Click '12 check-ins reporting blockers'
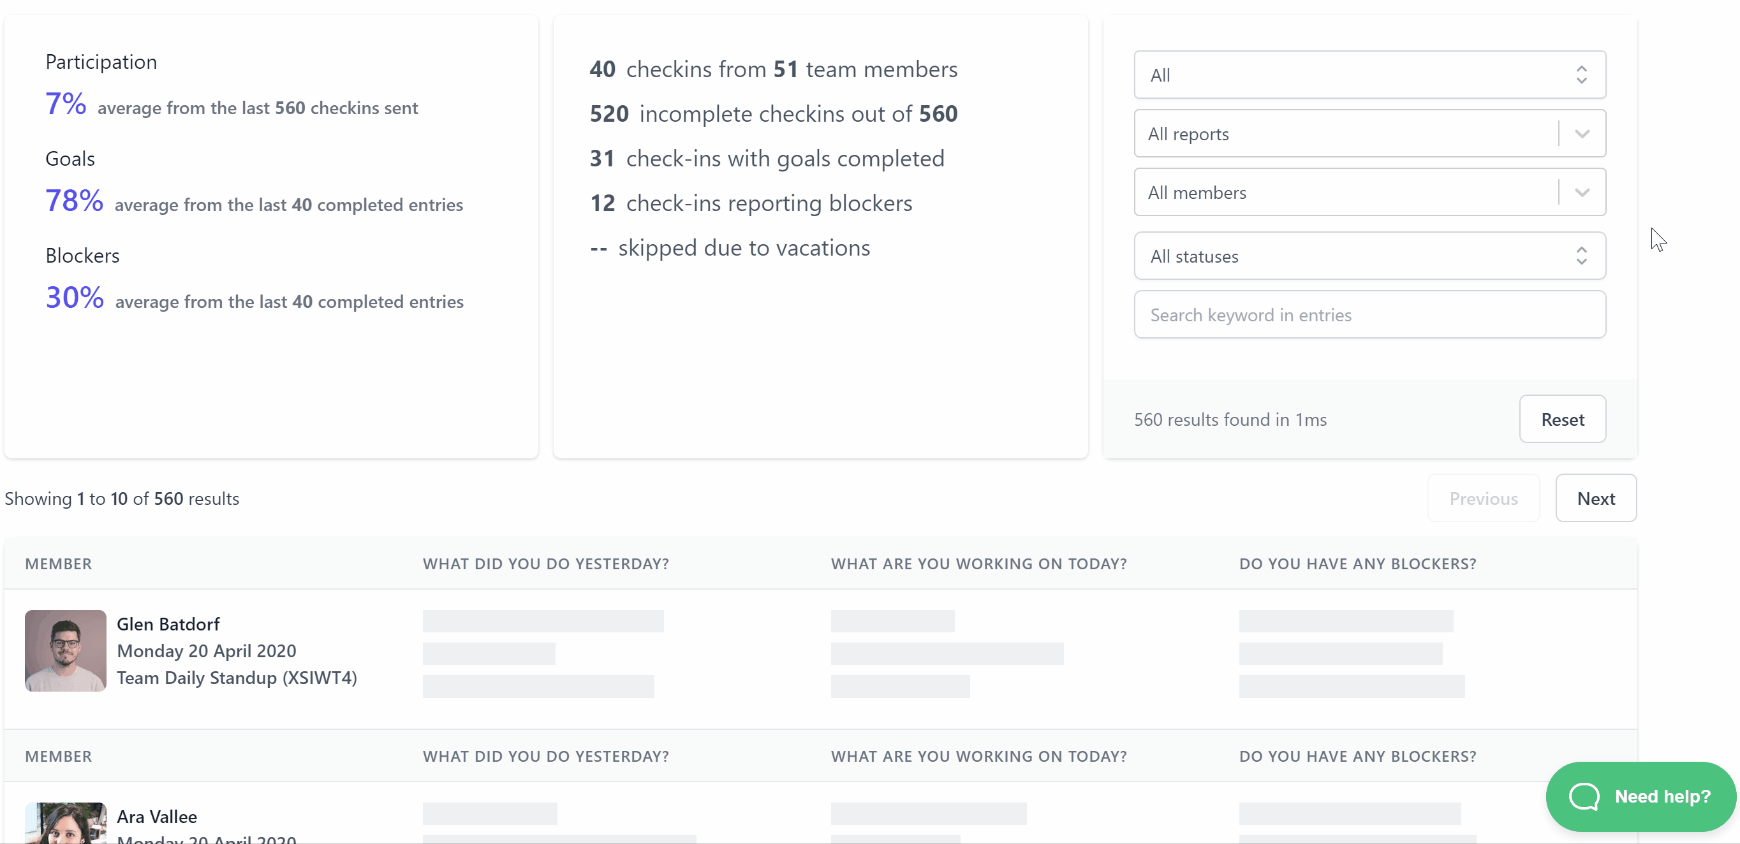 (x=751, y=203)
